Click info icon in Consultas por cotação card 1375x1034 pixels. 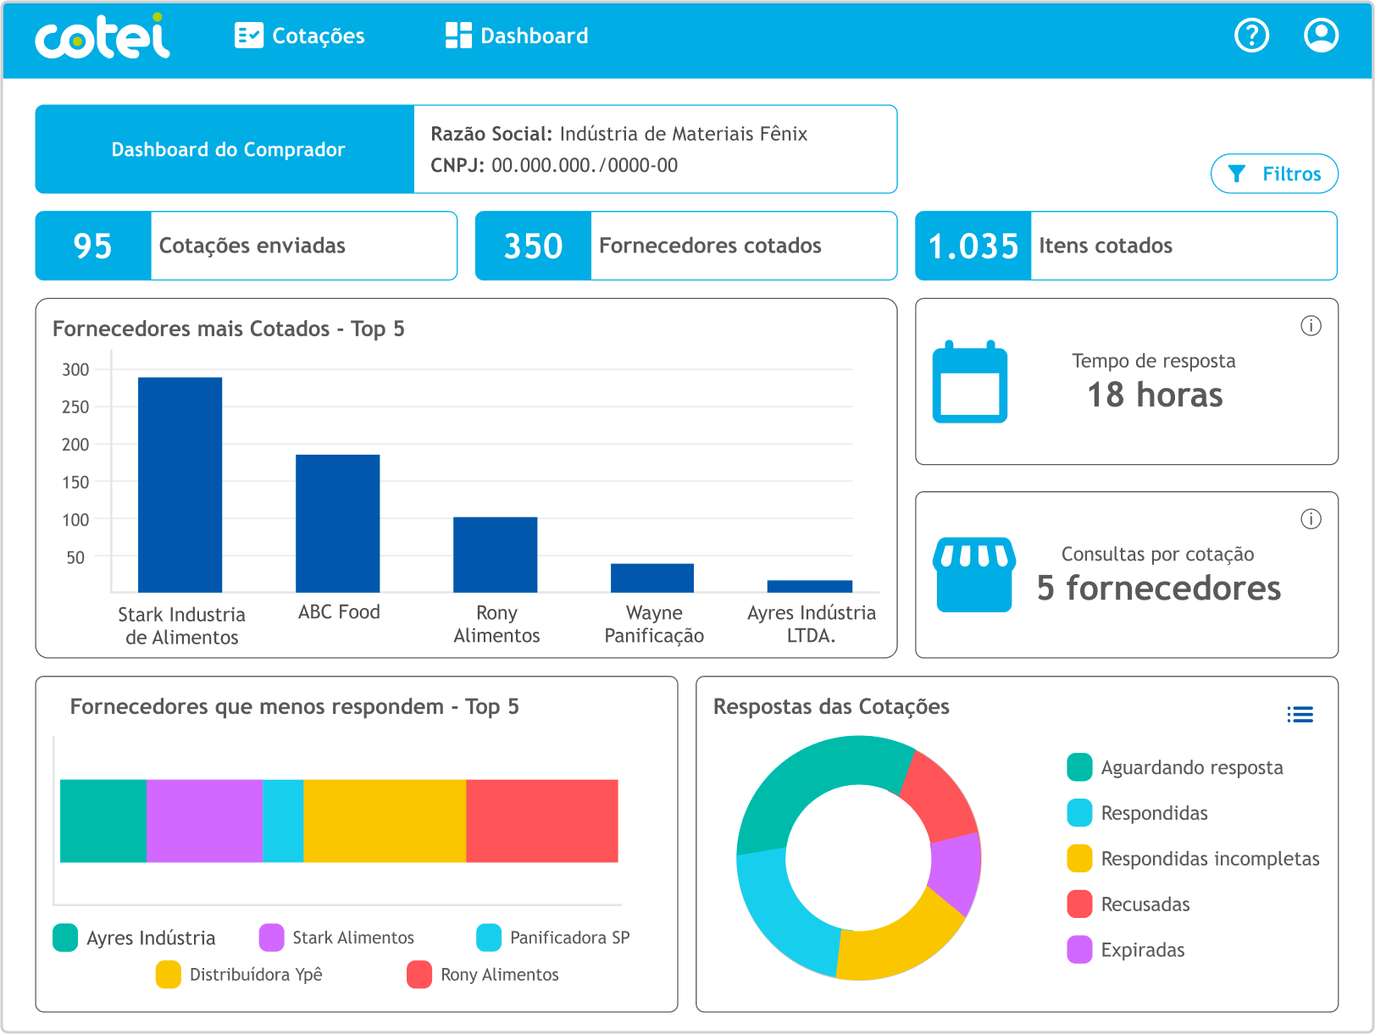click(x=1311, y=519)
